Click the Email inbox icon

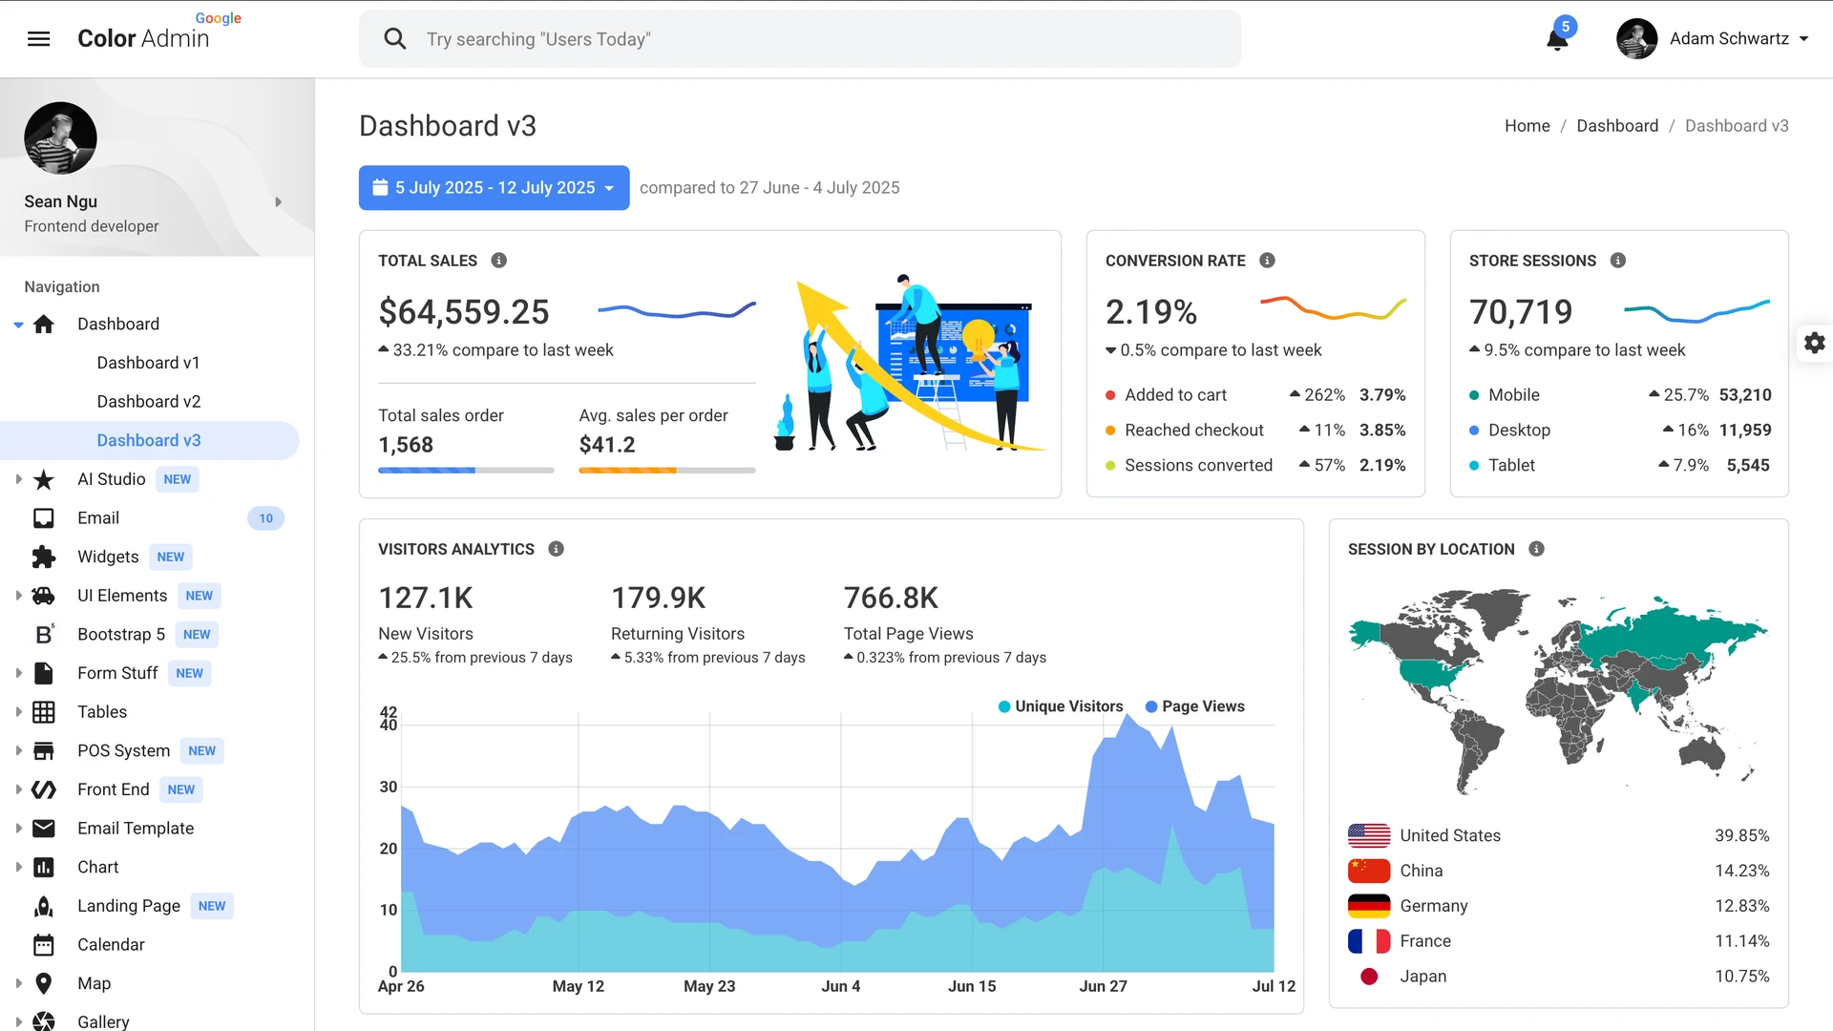43,518
